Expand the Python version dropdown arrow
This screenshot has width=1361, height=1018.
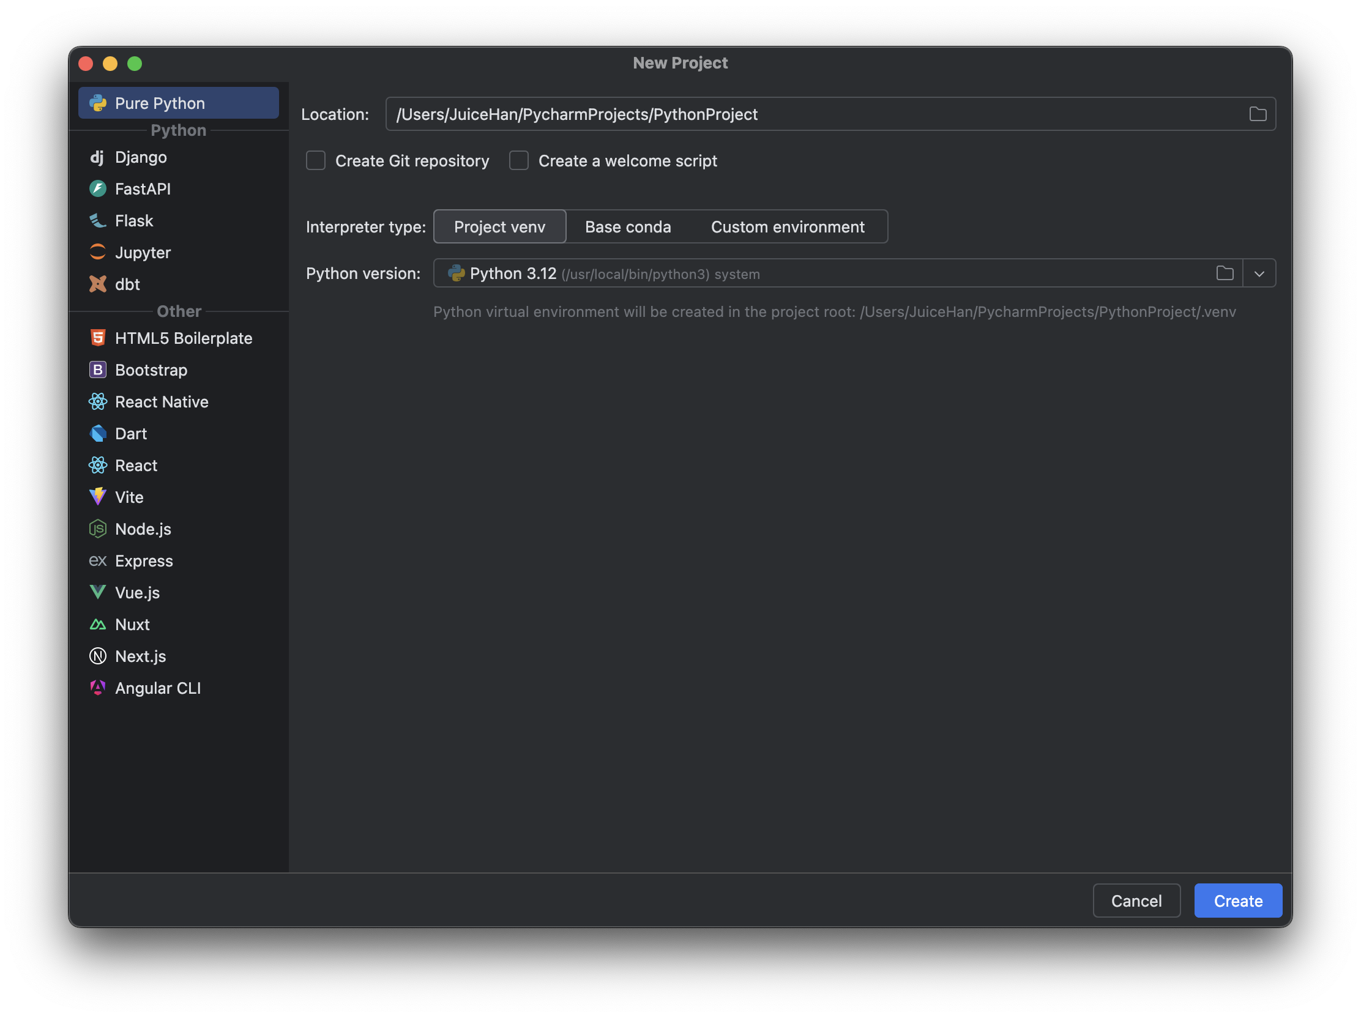1259,273
